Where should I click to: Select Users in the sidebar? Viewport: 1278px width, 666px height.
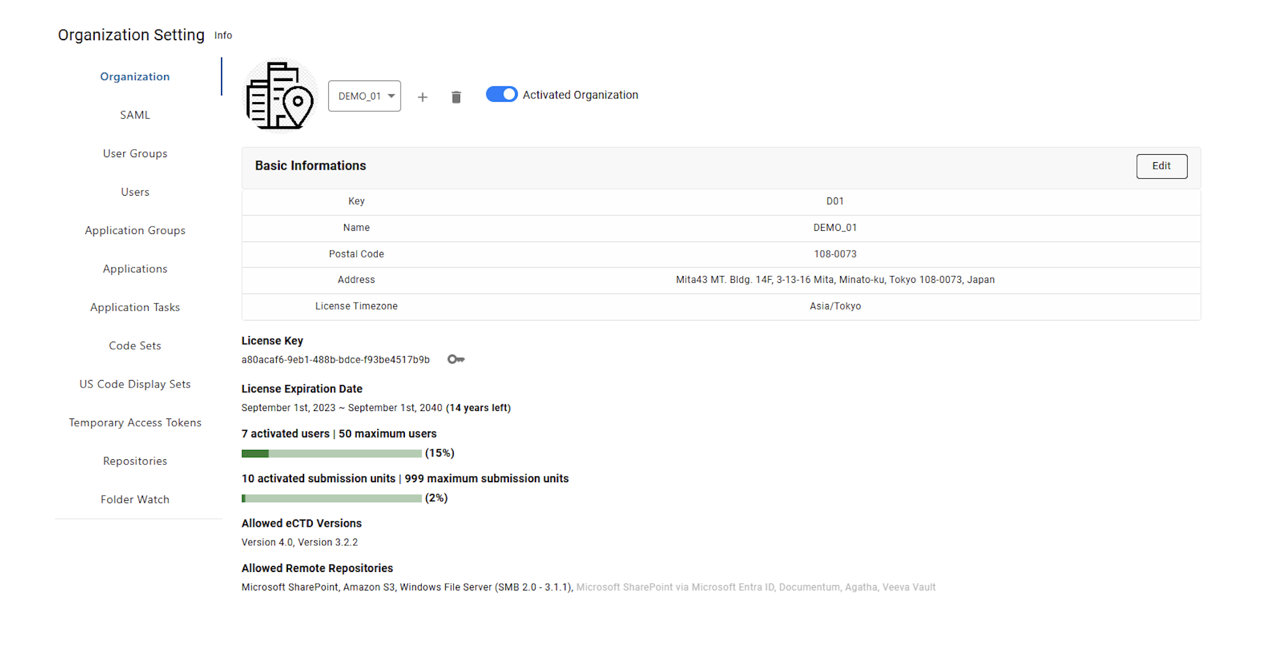[x=135, y=192]
